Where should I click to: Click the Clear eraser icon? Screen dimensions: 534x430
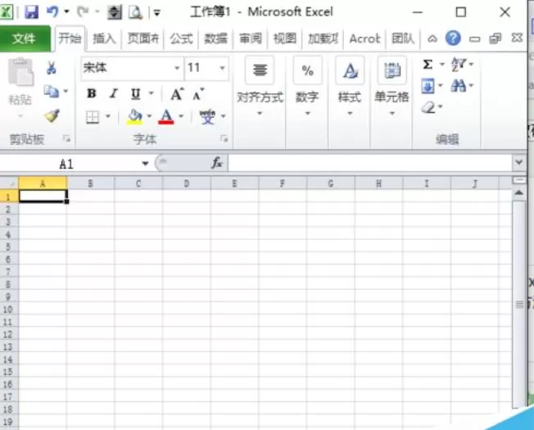(x=428, y=107)
